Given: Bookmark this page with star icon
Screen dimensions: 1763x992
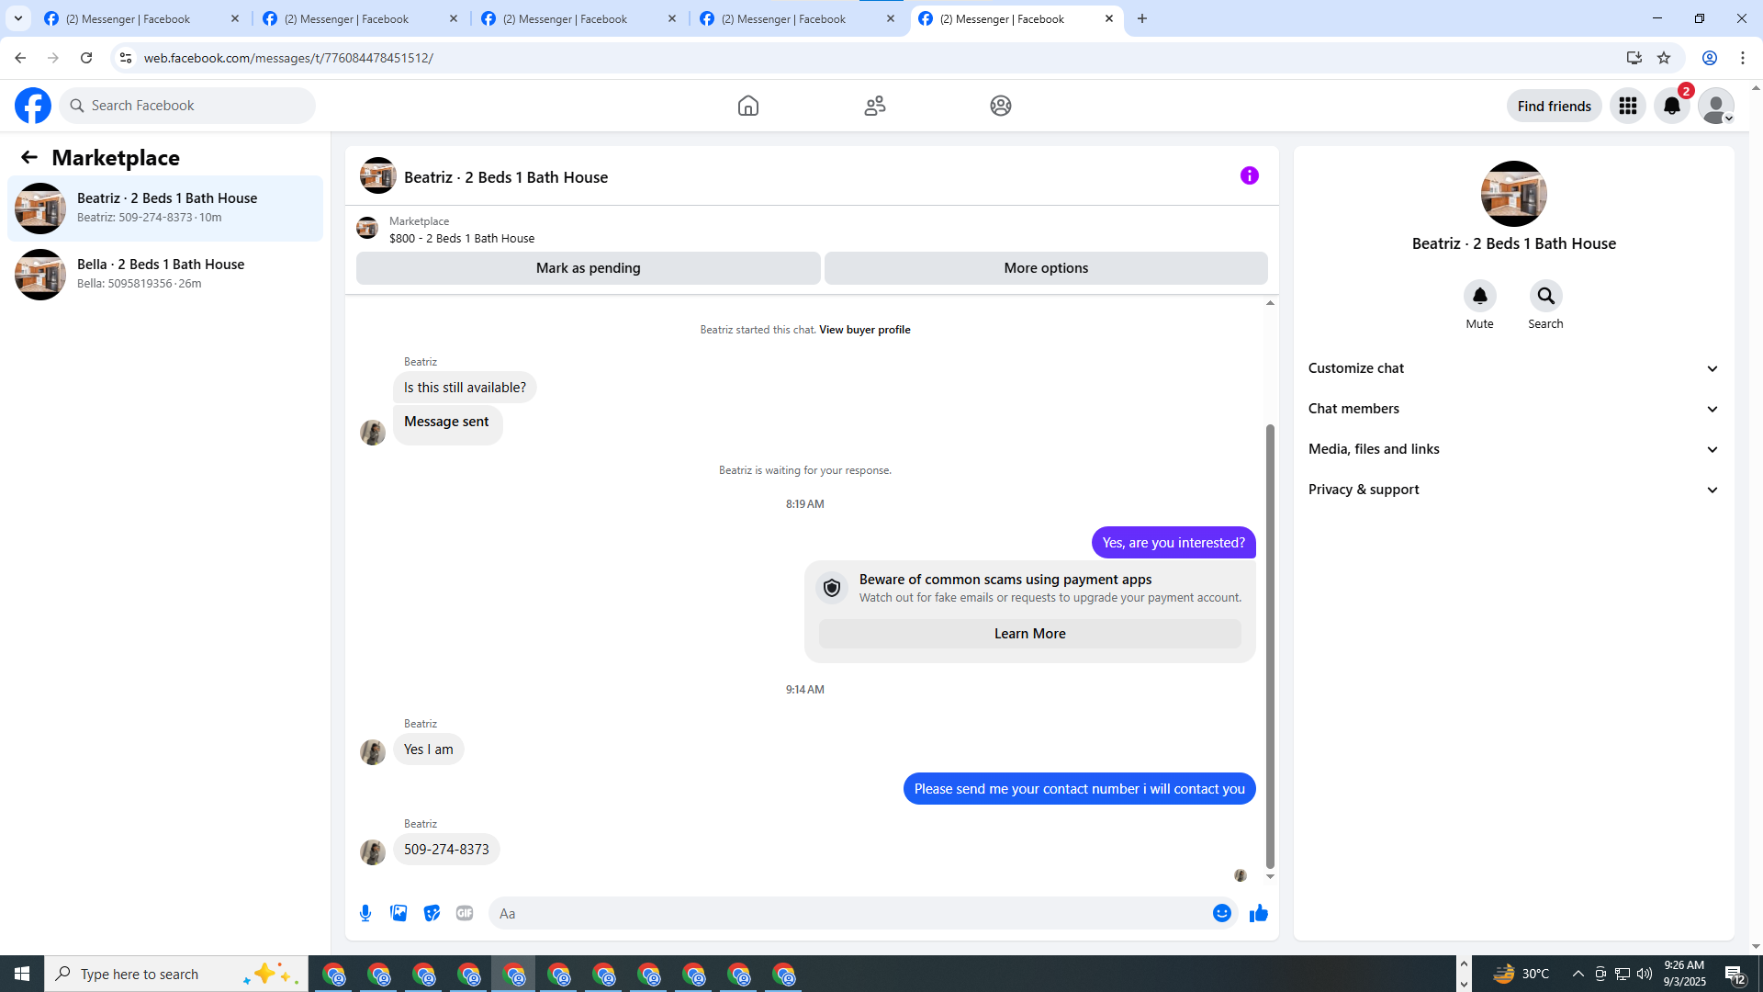Looking at the screenshot, I should pyautogui.click(x=1664, y=58).
